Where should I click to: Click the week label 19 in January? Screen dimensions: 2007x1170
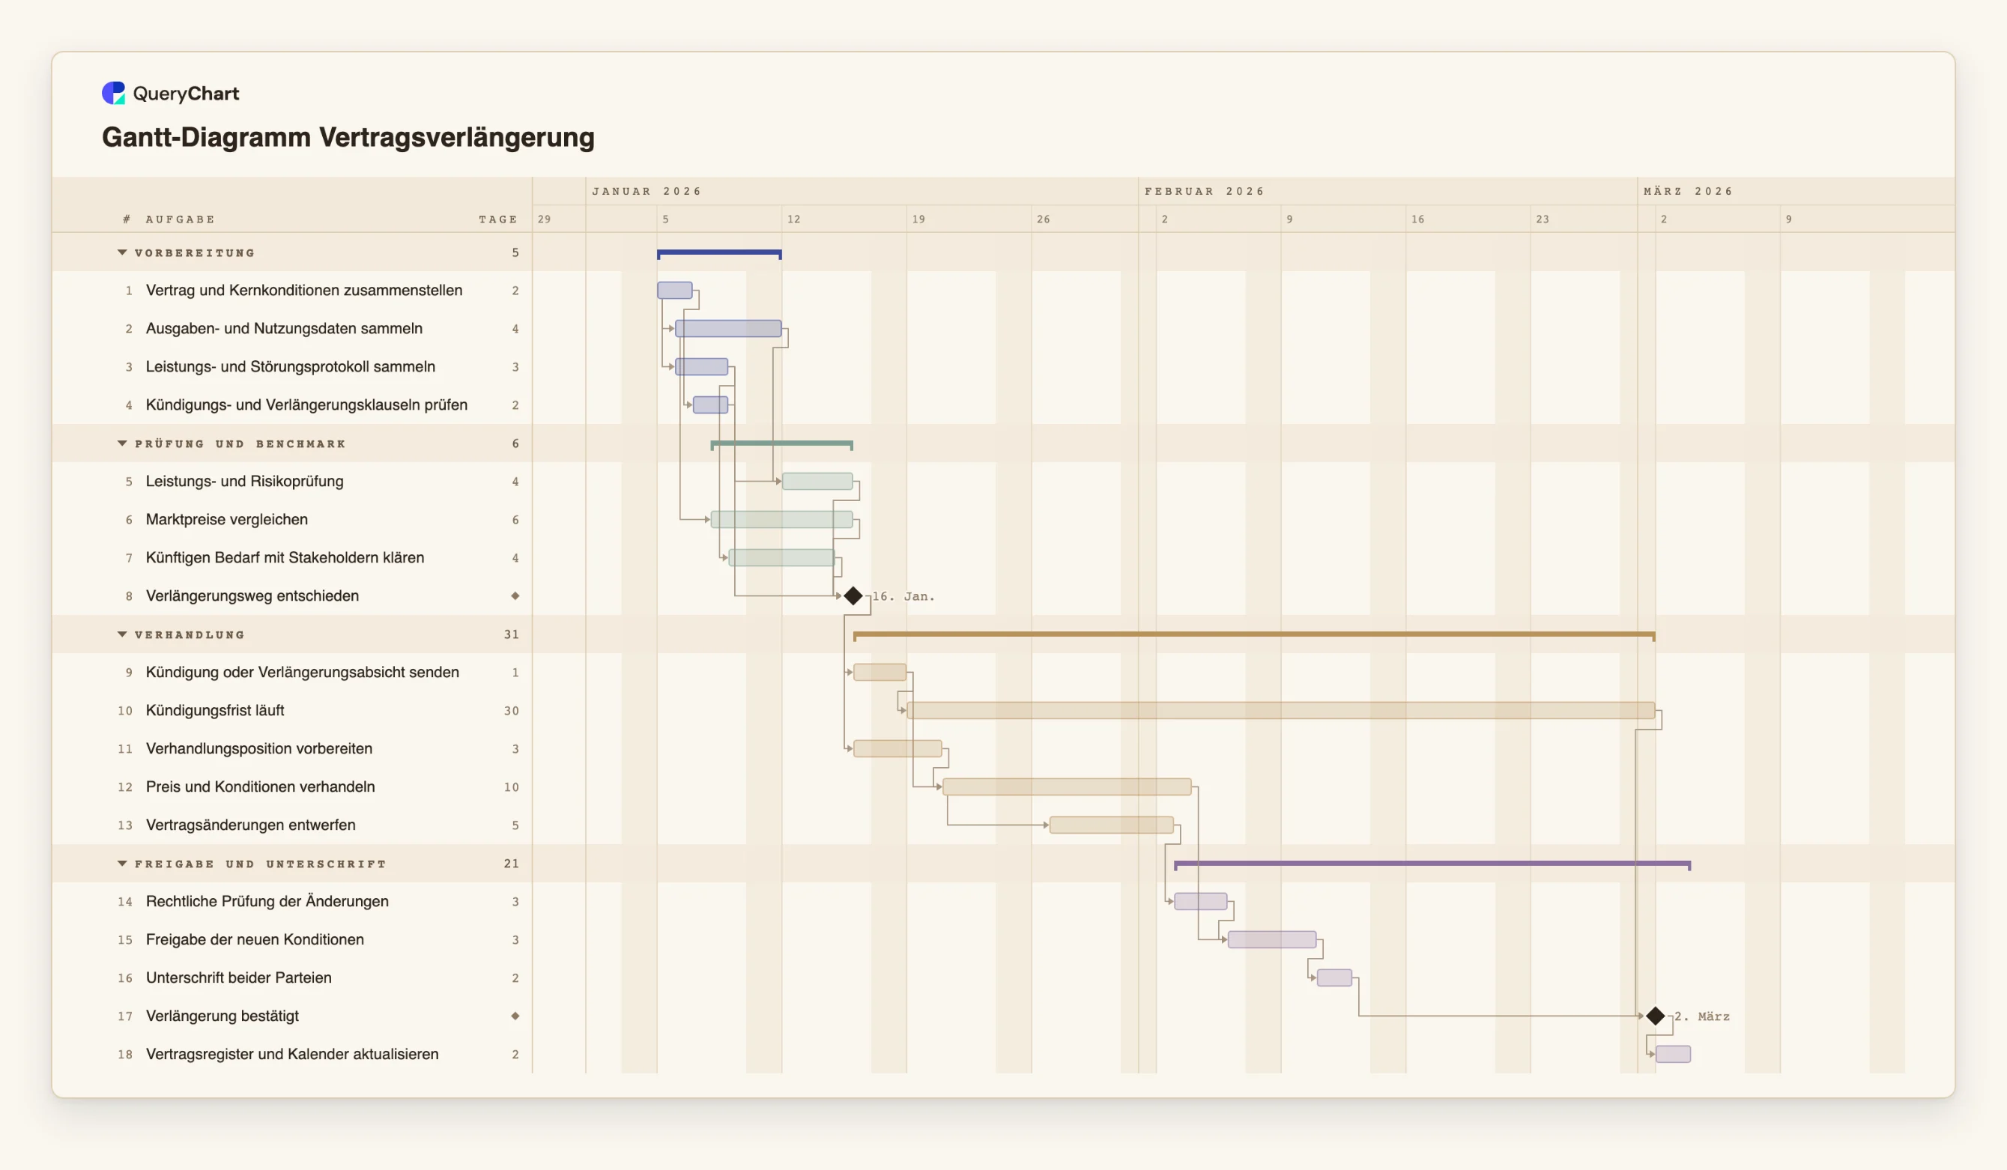pos(918,219)
